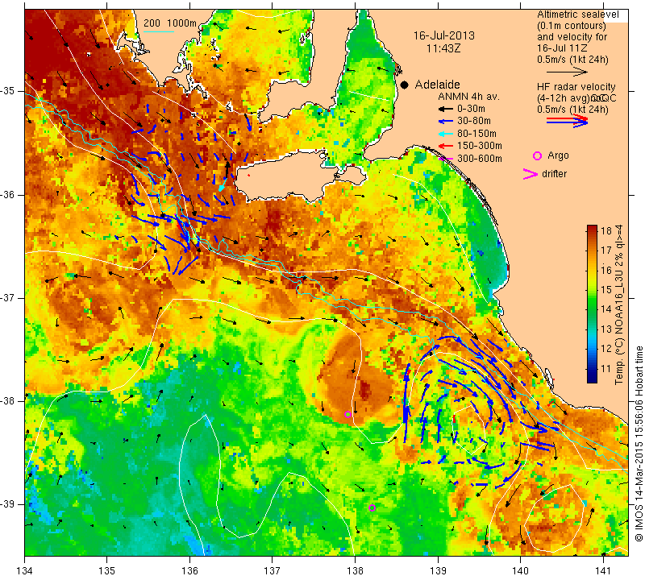Click the longitude axis label 134
Viewport: 645px width, 580px height.
pos(25,571)
